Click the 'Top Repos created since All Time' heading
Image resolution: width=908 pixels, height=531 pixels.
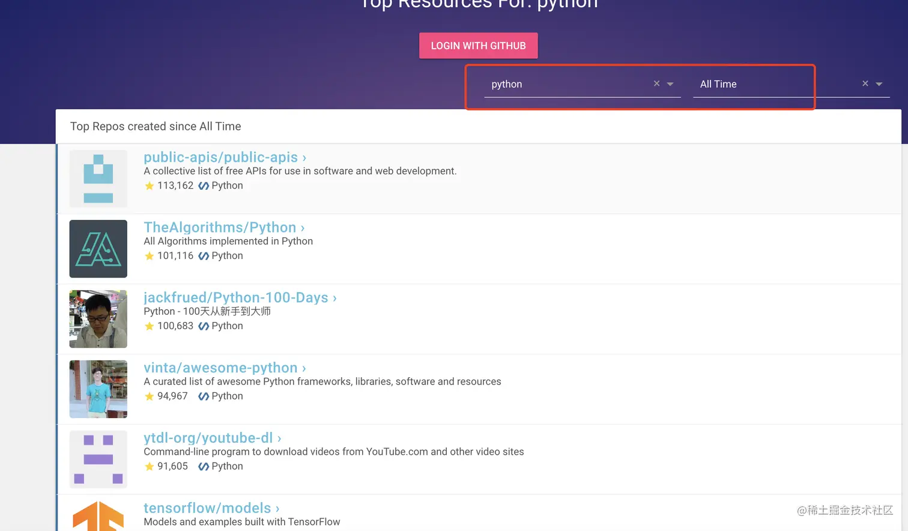tap(156, 126)
